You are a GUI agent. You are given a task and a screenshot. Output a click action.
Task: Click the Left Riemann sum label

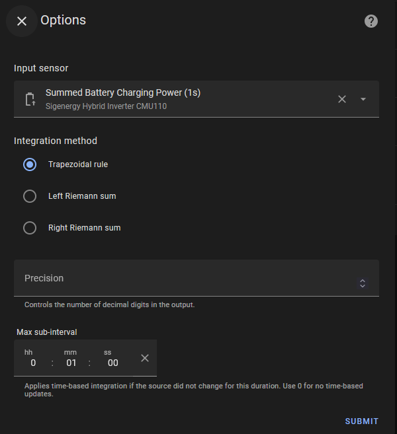tap(82, 196)
